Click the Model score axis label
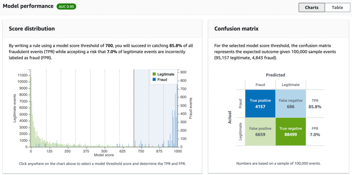The image size is (352, 175). pos(104,155)
